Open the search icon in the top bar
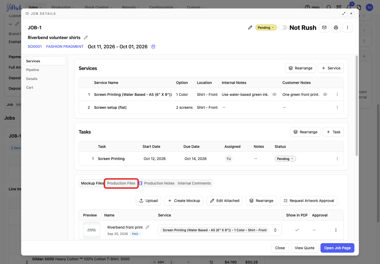Viewport: 380px width, 264px height. (x=329, y=7)
